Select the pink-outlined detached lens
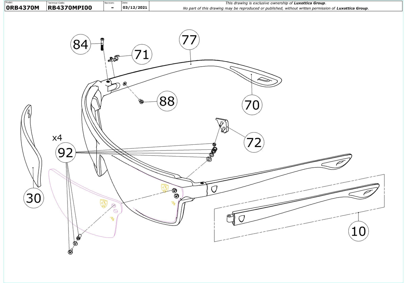This screenshot has width=407, height=283. tap(85, 203)
